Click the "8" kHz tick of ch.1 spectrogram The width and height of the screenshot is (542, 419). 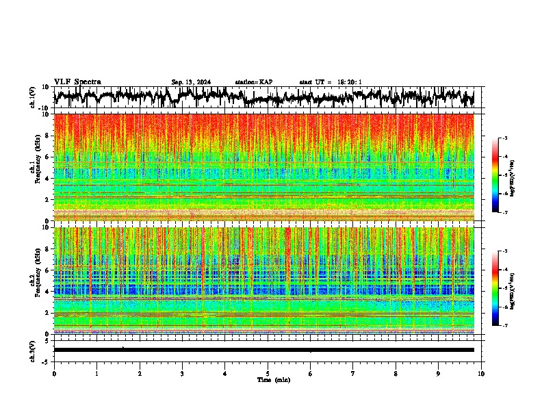click(47, 136)
